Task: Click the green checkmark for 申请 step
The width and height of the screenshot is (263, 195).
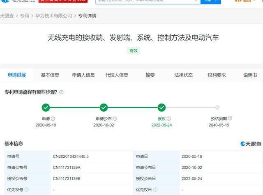Action: coord(46,108)
